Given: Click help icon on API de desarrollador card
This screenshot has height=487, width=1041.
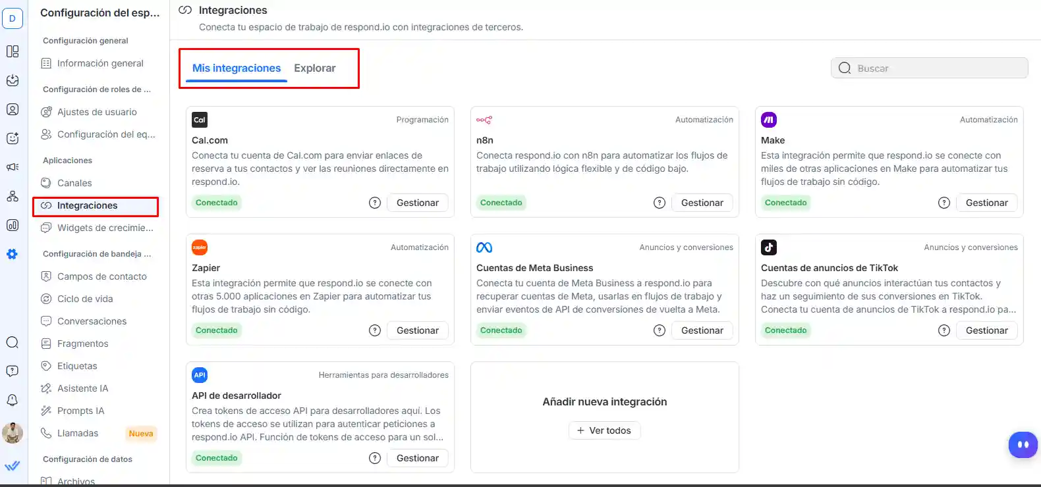Looking at the screenshot, I should 375,458.
